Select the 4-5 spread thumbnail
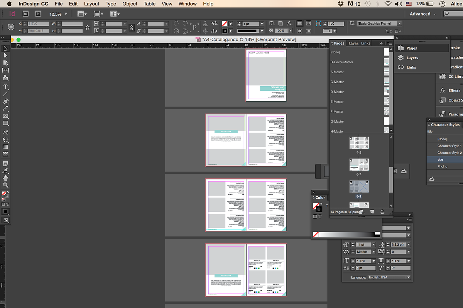The width and height of the screenshot is (463, 308). (x=359, y=143)
